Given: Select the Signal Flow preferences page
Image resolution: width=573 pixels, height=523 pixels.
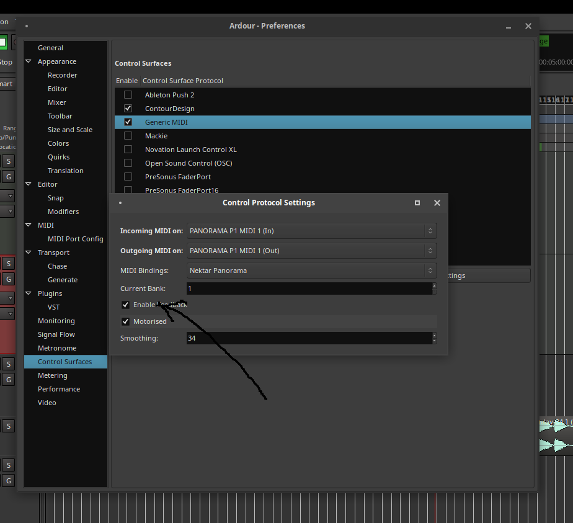Looking at the screenshot, I should 56,334.
